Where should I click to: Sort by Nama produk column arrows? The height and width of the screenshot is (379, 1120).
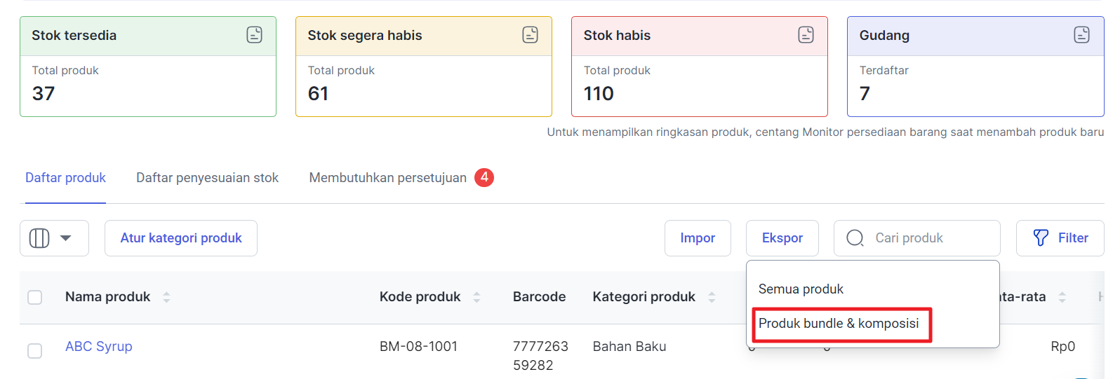click(166, 297)
